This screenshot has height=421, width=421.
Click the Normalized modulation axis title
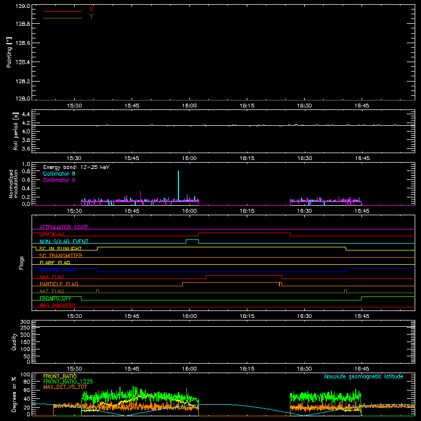[13, 184]
